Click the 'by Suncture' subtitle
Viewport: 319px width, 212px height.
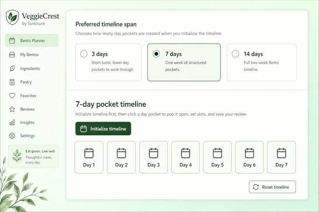tap(33, 23)
